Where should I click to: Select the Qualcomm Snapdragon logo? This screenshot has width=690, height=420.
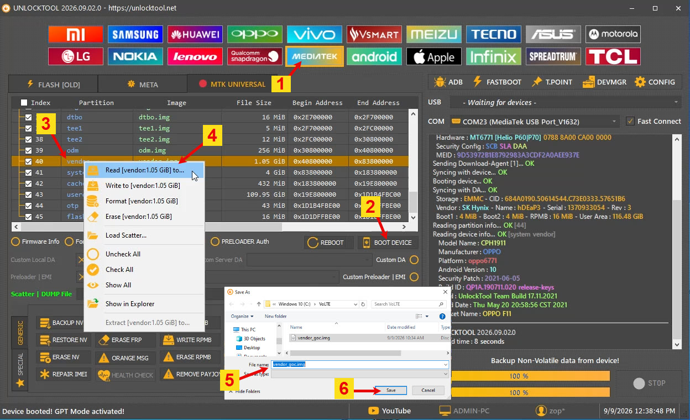click(x=255, y=56)
